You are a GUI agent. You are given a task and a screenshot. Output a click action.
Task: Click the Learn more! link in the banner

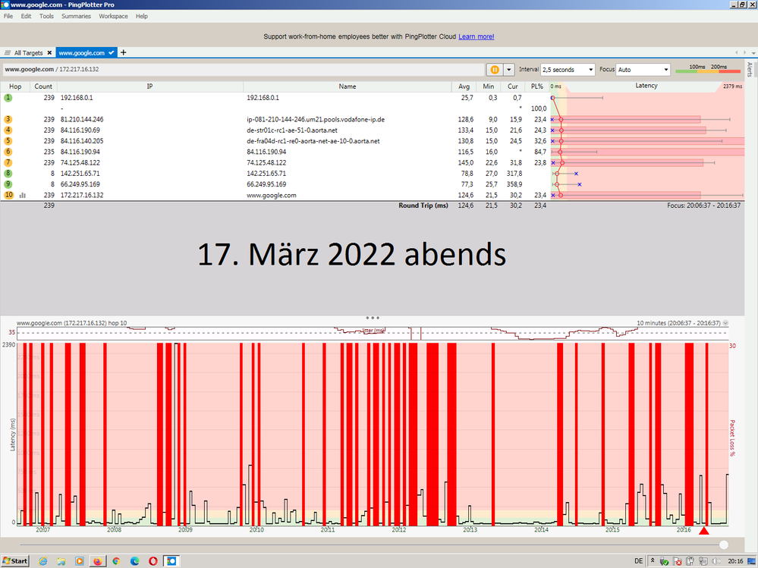(477, 36)
